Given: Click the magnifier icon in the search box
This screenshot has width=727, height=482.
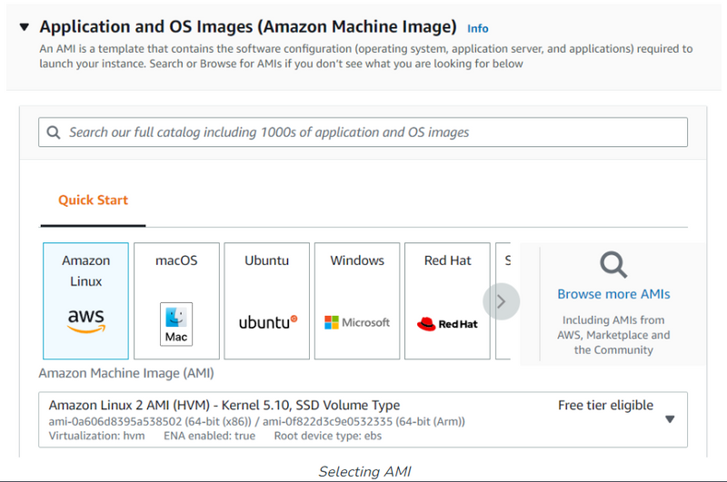Looking at the screenshot, I should pos(54,133).
